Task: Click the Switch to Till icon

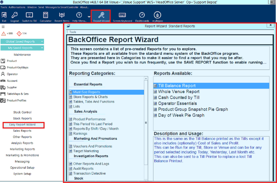Action: (x=29, y=16)
